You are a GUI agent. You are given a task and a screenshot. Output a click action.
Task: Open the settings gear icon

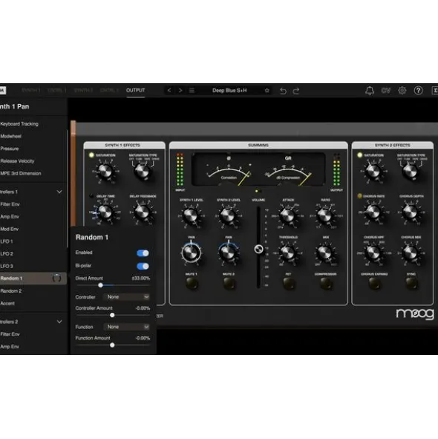click(402, 91)
